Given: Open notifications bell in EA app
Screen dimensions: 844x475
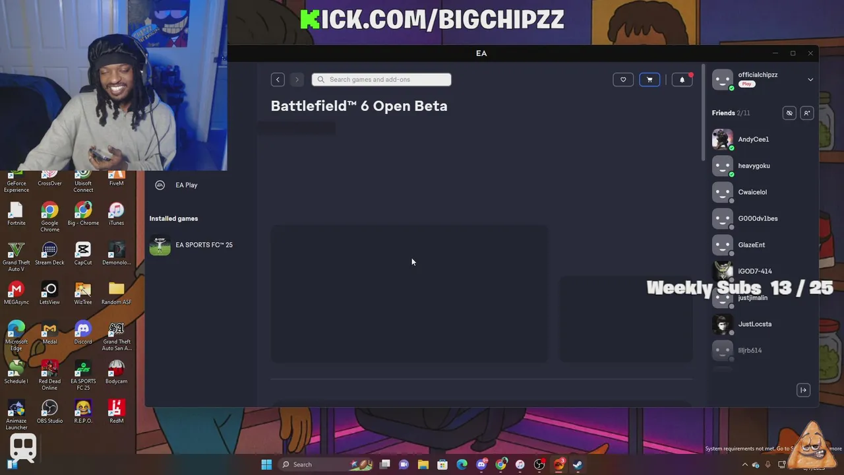Looking at the screenshot, I should point(682,79).
